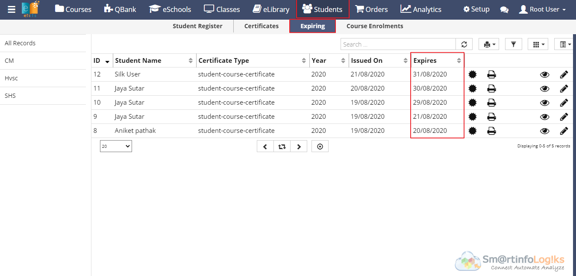Image resolution: width=576 pixels, height=276 pixels.
Task: Show All Records in sidebar
Action: (43, 43)
